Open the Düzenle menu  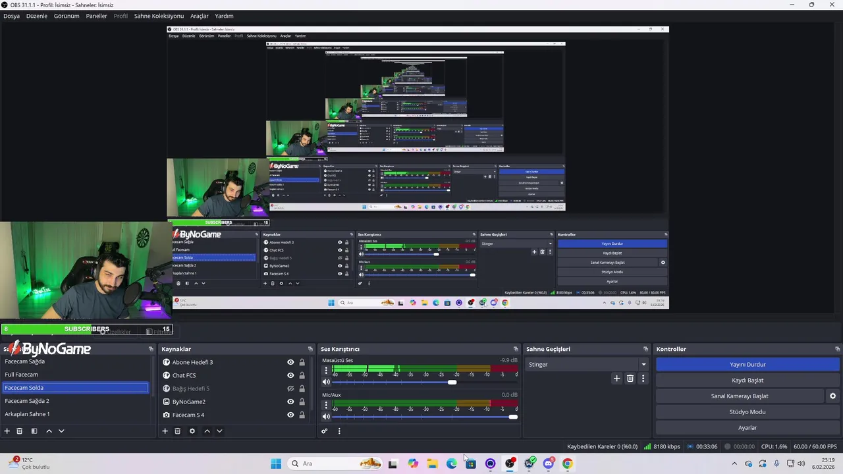tap(37, 16)
